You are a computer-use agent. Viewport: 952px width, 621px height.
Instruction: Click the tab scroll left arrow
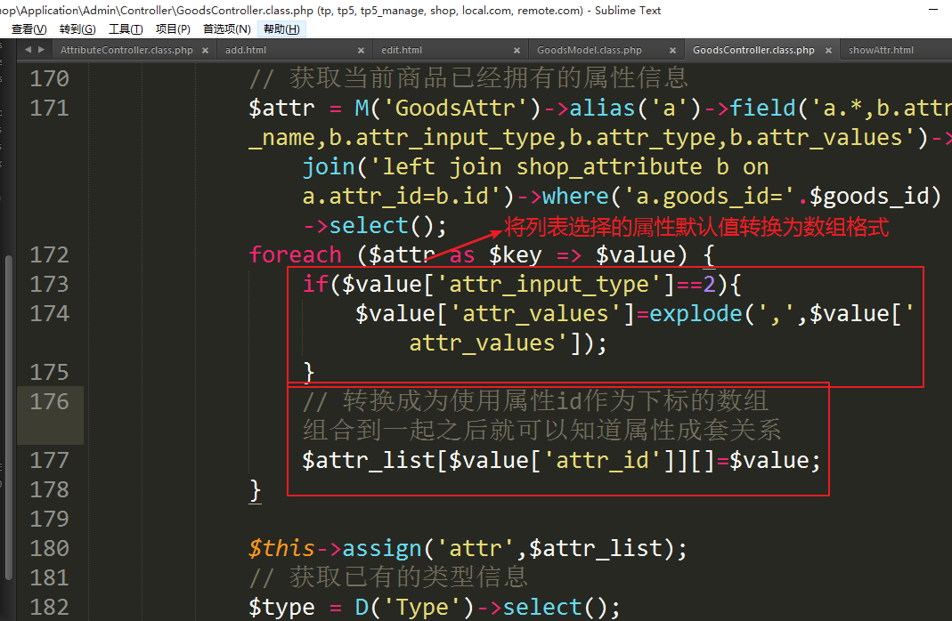pos(28,50)
